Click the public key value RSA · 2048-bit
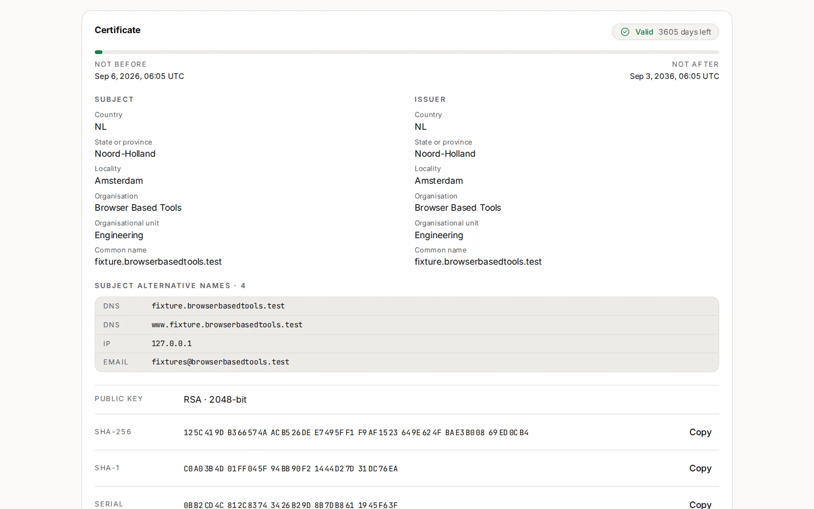 coord(215,400)
